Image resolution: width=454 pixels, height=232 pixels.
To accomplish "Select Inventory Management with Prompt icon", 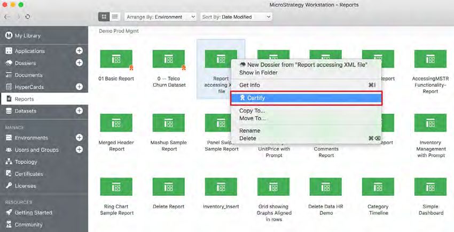I will [x=430, y=122].
